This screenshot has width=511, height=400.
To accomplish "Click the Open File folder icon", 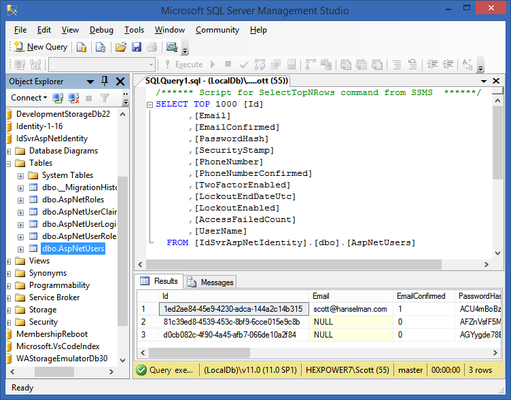I will [x=121, y=48].
